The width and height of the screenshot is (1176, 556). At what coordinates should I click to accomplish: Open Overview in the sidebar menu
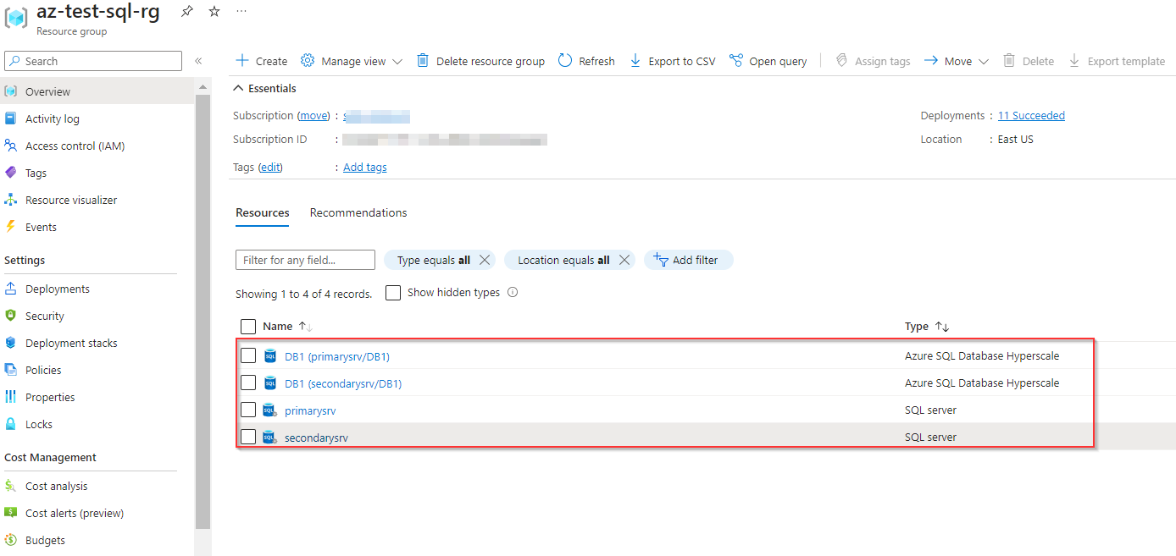click(x=97, y=91)
